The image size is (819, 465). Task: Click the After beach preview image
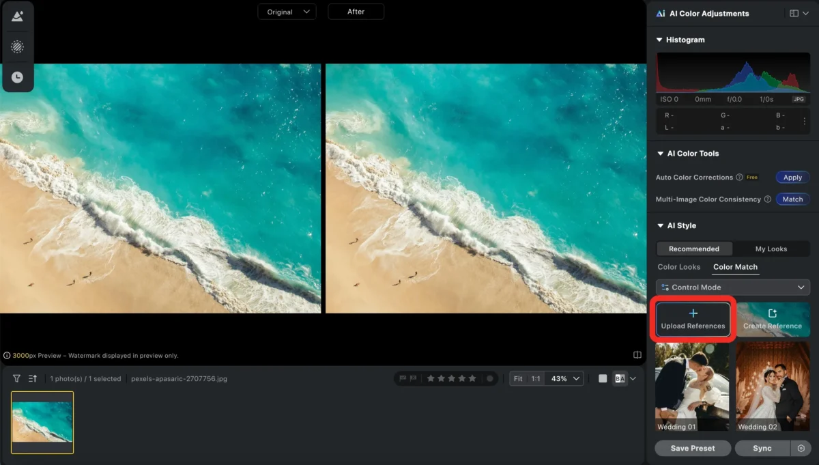pyautogui.click(x=485, y=188)
